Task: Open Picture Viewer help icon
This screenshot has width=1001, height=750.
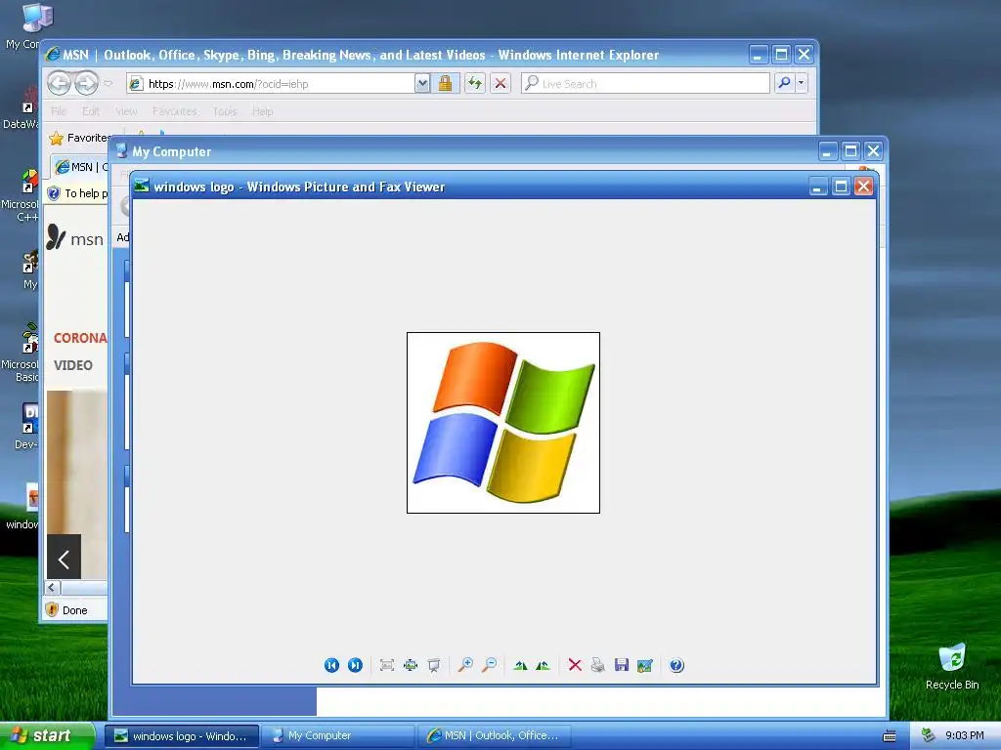Action: pyautogui.click(x=676, y=665)
